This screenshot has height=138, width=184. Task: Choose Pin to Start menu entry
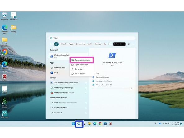click(x=82, y=69)
